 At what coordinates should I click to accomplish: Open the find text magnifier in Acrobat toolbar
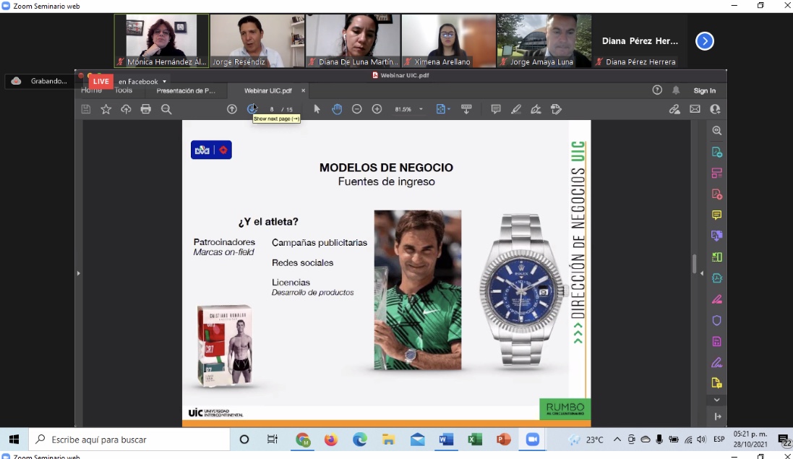coord(166,109)
